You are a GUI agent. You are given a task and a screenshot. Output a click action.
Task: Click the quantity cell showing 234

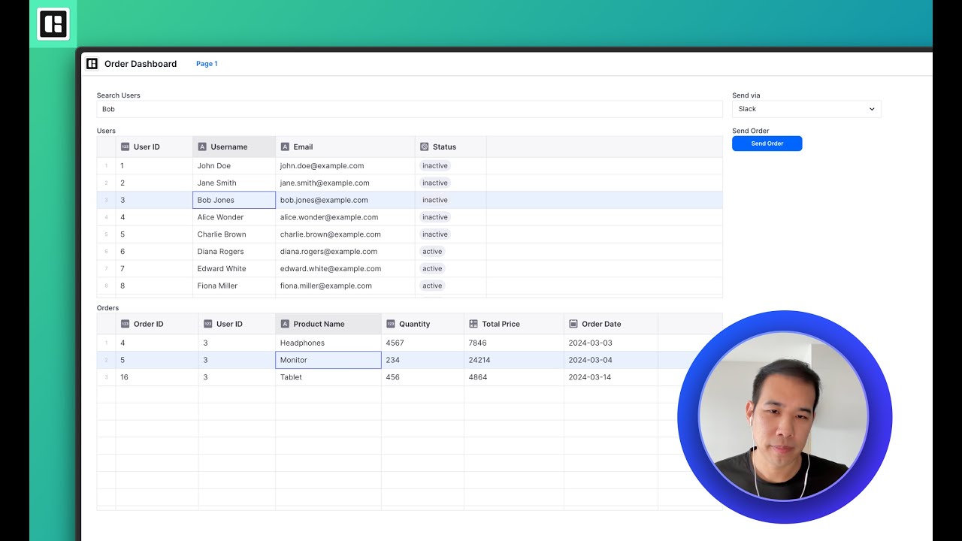coord(422,360)
